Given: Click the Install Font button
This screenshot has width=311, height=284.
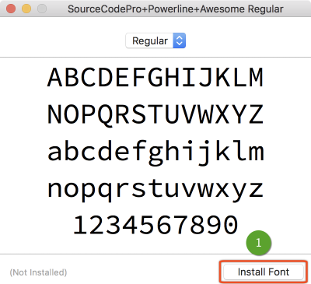Looking at the screenshot, I should click(x=264, y=272).
